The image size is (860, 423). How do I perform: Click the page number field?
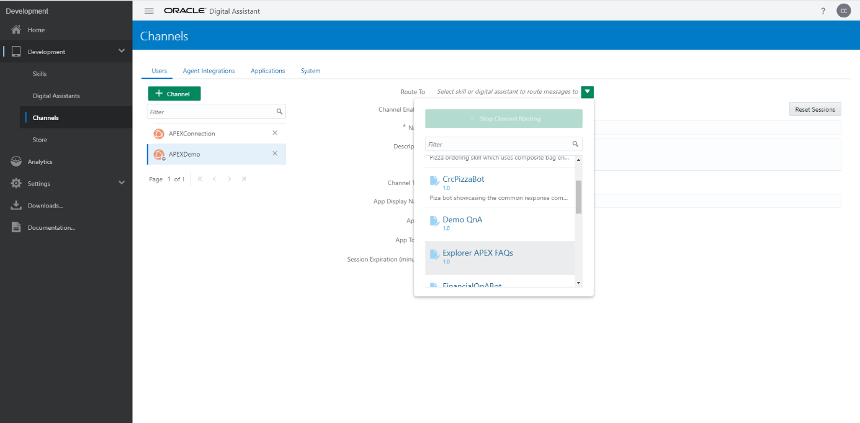tap(169, 179)
